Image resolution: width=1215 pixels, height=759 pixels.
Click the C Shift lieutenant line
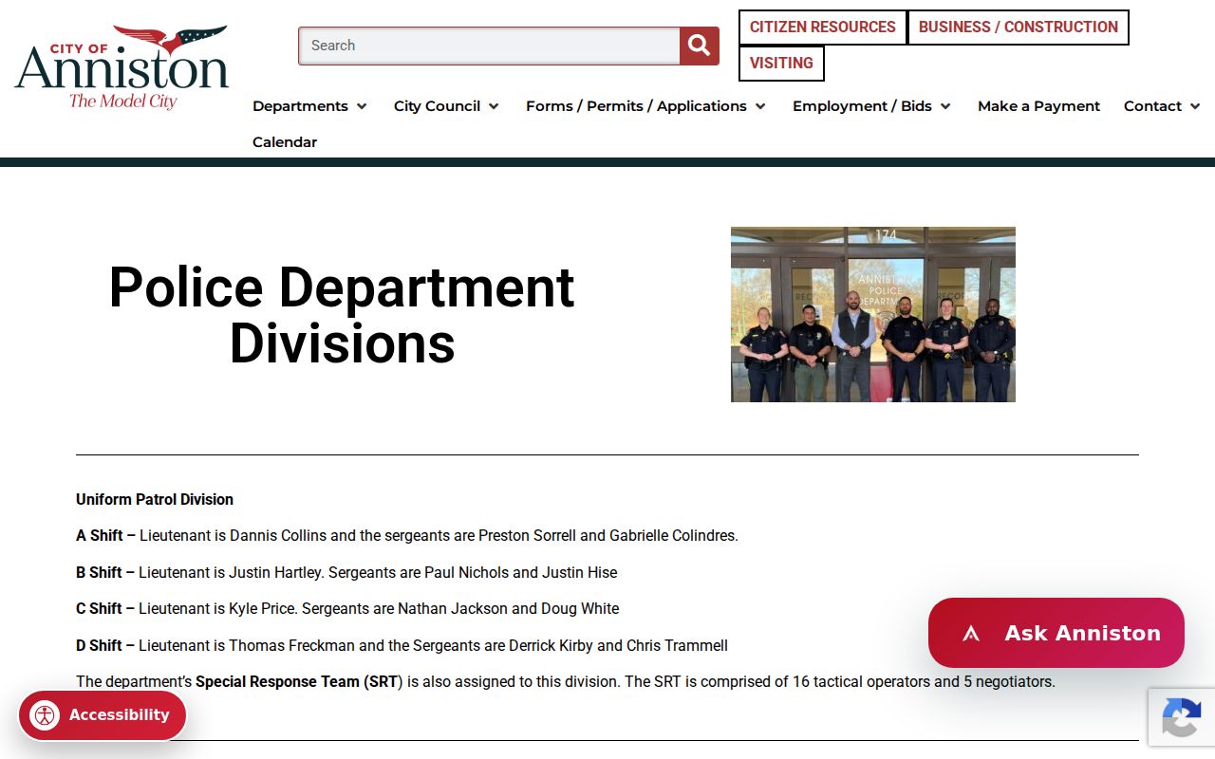pyautogui.click(x=347, y=609)
